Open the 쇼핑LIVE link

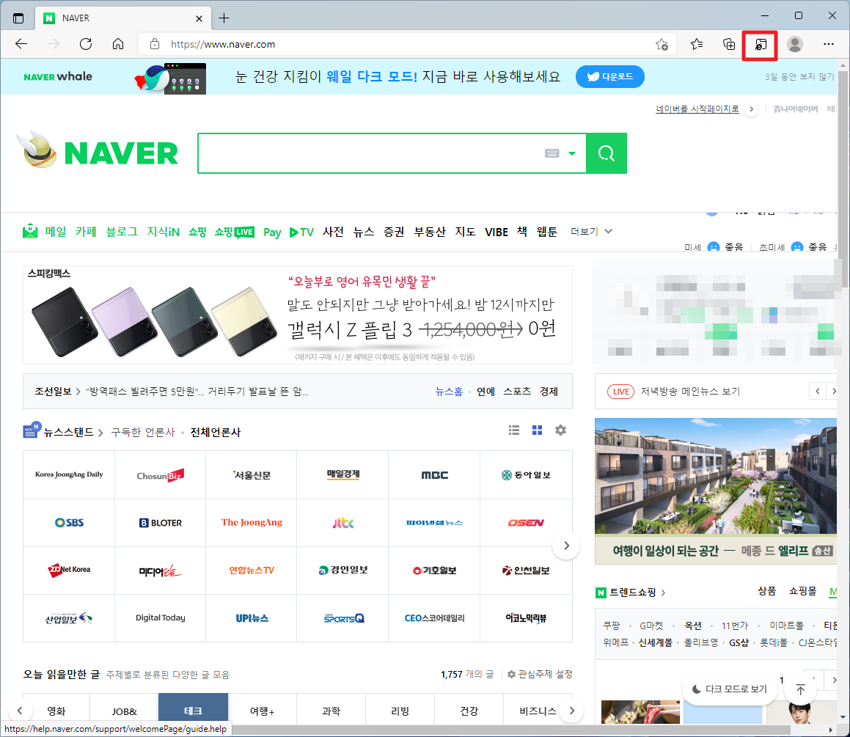[x=234, y=232]
